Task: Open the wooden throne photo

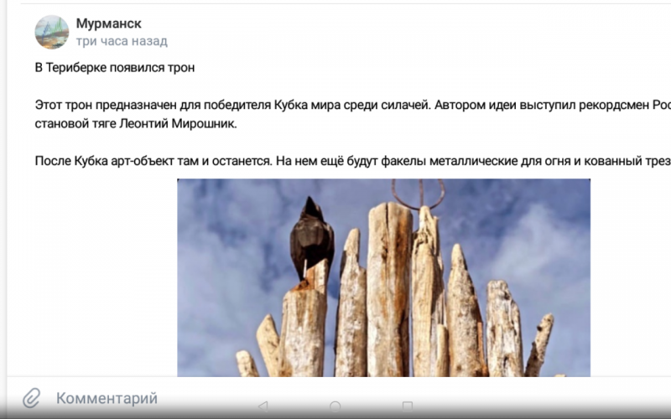Action: point(384,277)
